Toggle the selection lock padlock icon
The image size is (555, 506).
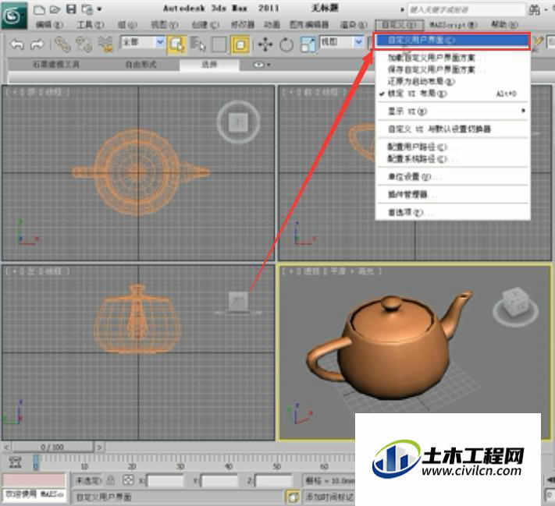(x=111, y=480)
